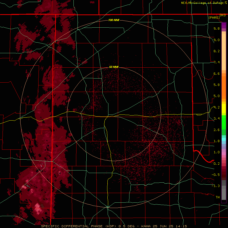
Task: Click the 2.6 value on color scale
Action: (x=217, y=130)
